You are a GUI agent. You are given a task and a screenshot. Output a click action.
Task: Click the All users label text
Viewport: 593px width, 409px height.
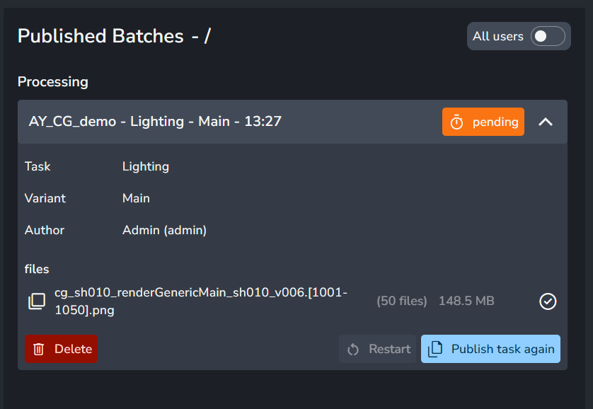[x=498, y=36]
